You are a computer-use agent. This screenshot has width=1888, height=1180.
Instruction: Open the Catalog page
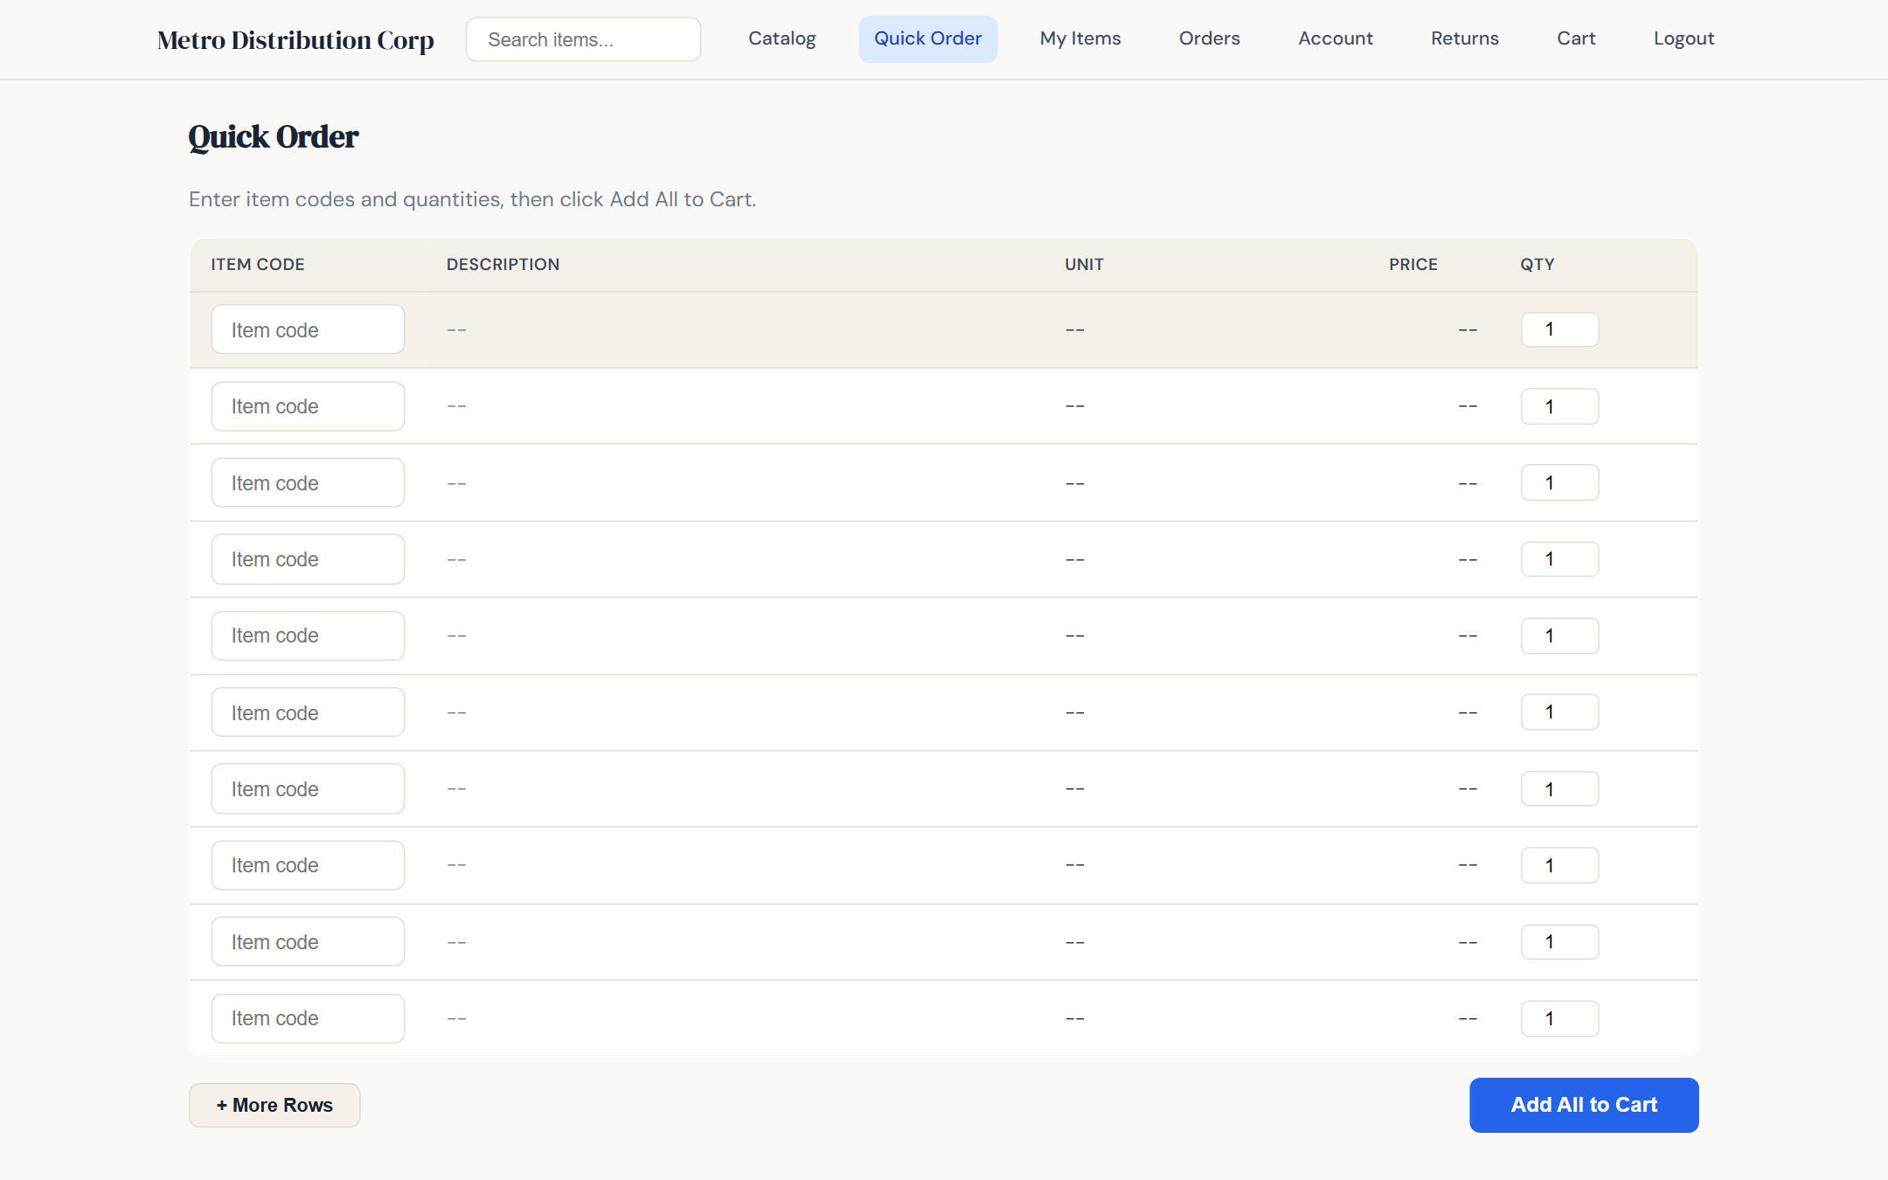[781, 38]
